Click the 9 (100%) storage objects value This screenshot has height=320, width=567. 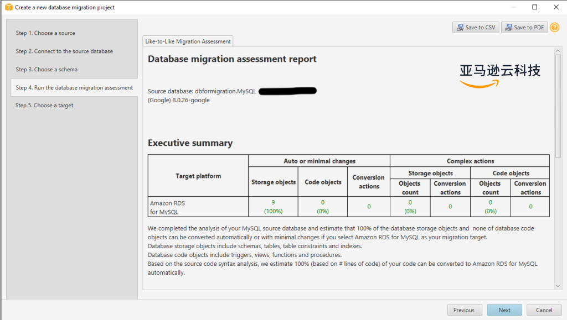tap(273, 207)
